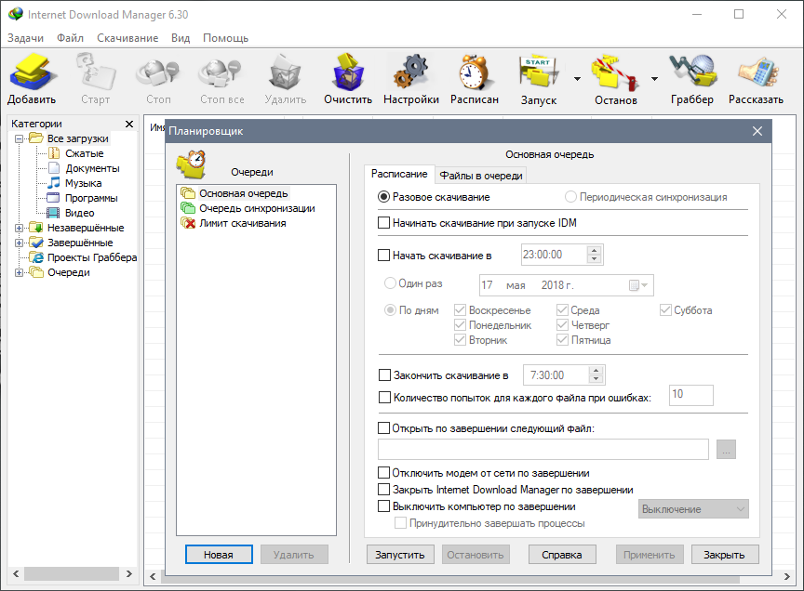Enable Отключить модем от сети по завершении

(383, 473)
